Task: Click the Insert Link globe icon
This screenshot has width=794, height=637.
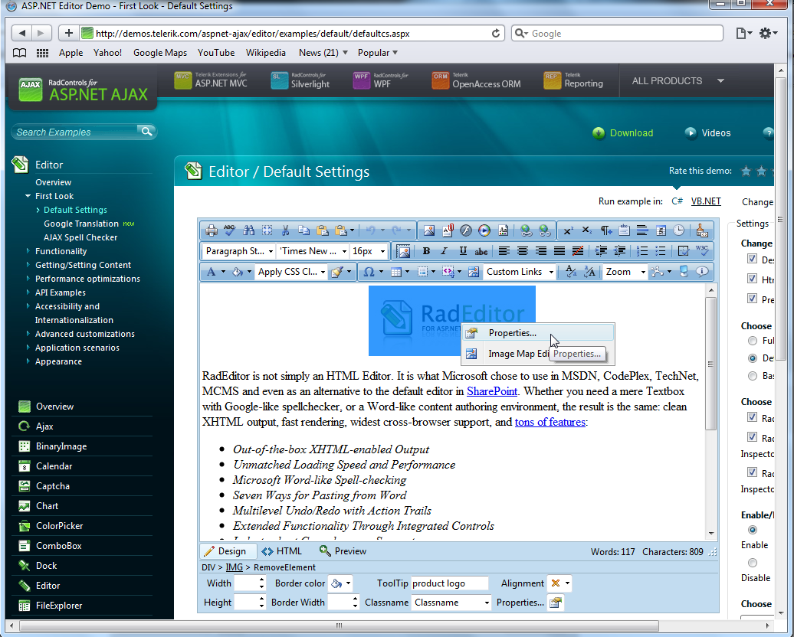Action: [526, 230]
